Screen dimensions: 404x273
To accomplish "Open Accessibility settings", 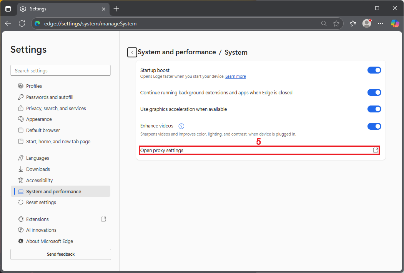I will pos(61,180).
